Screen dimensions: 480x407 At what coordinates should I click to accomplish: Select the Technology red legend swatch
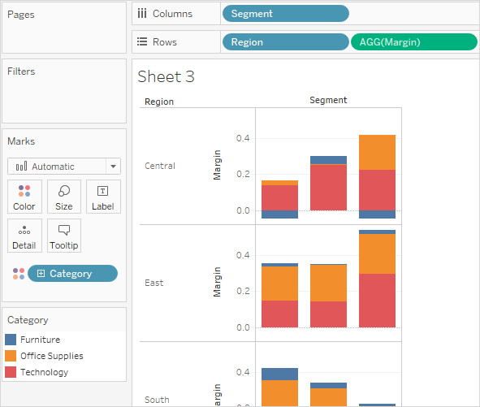[x=11, y=372]
